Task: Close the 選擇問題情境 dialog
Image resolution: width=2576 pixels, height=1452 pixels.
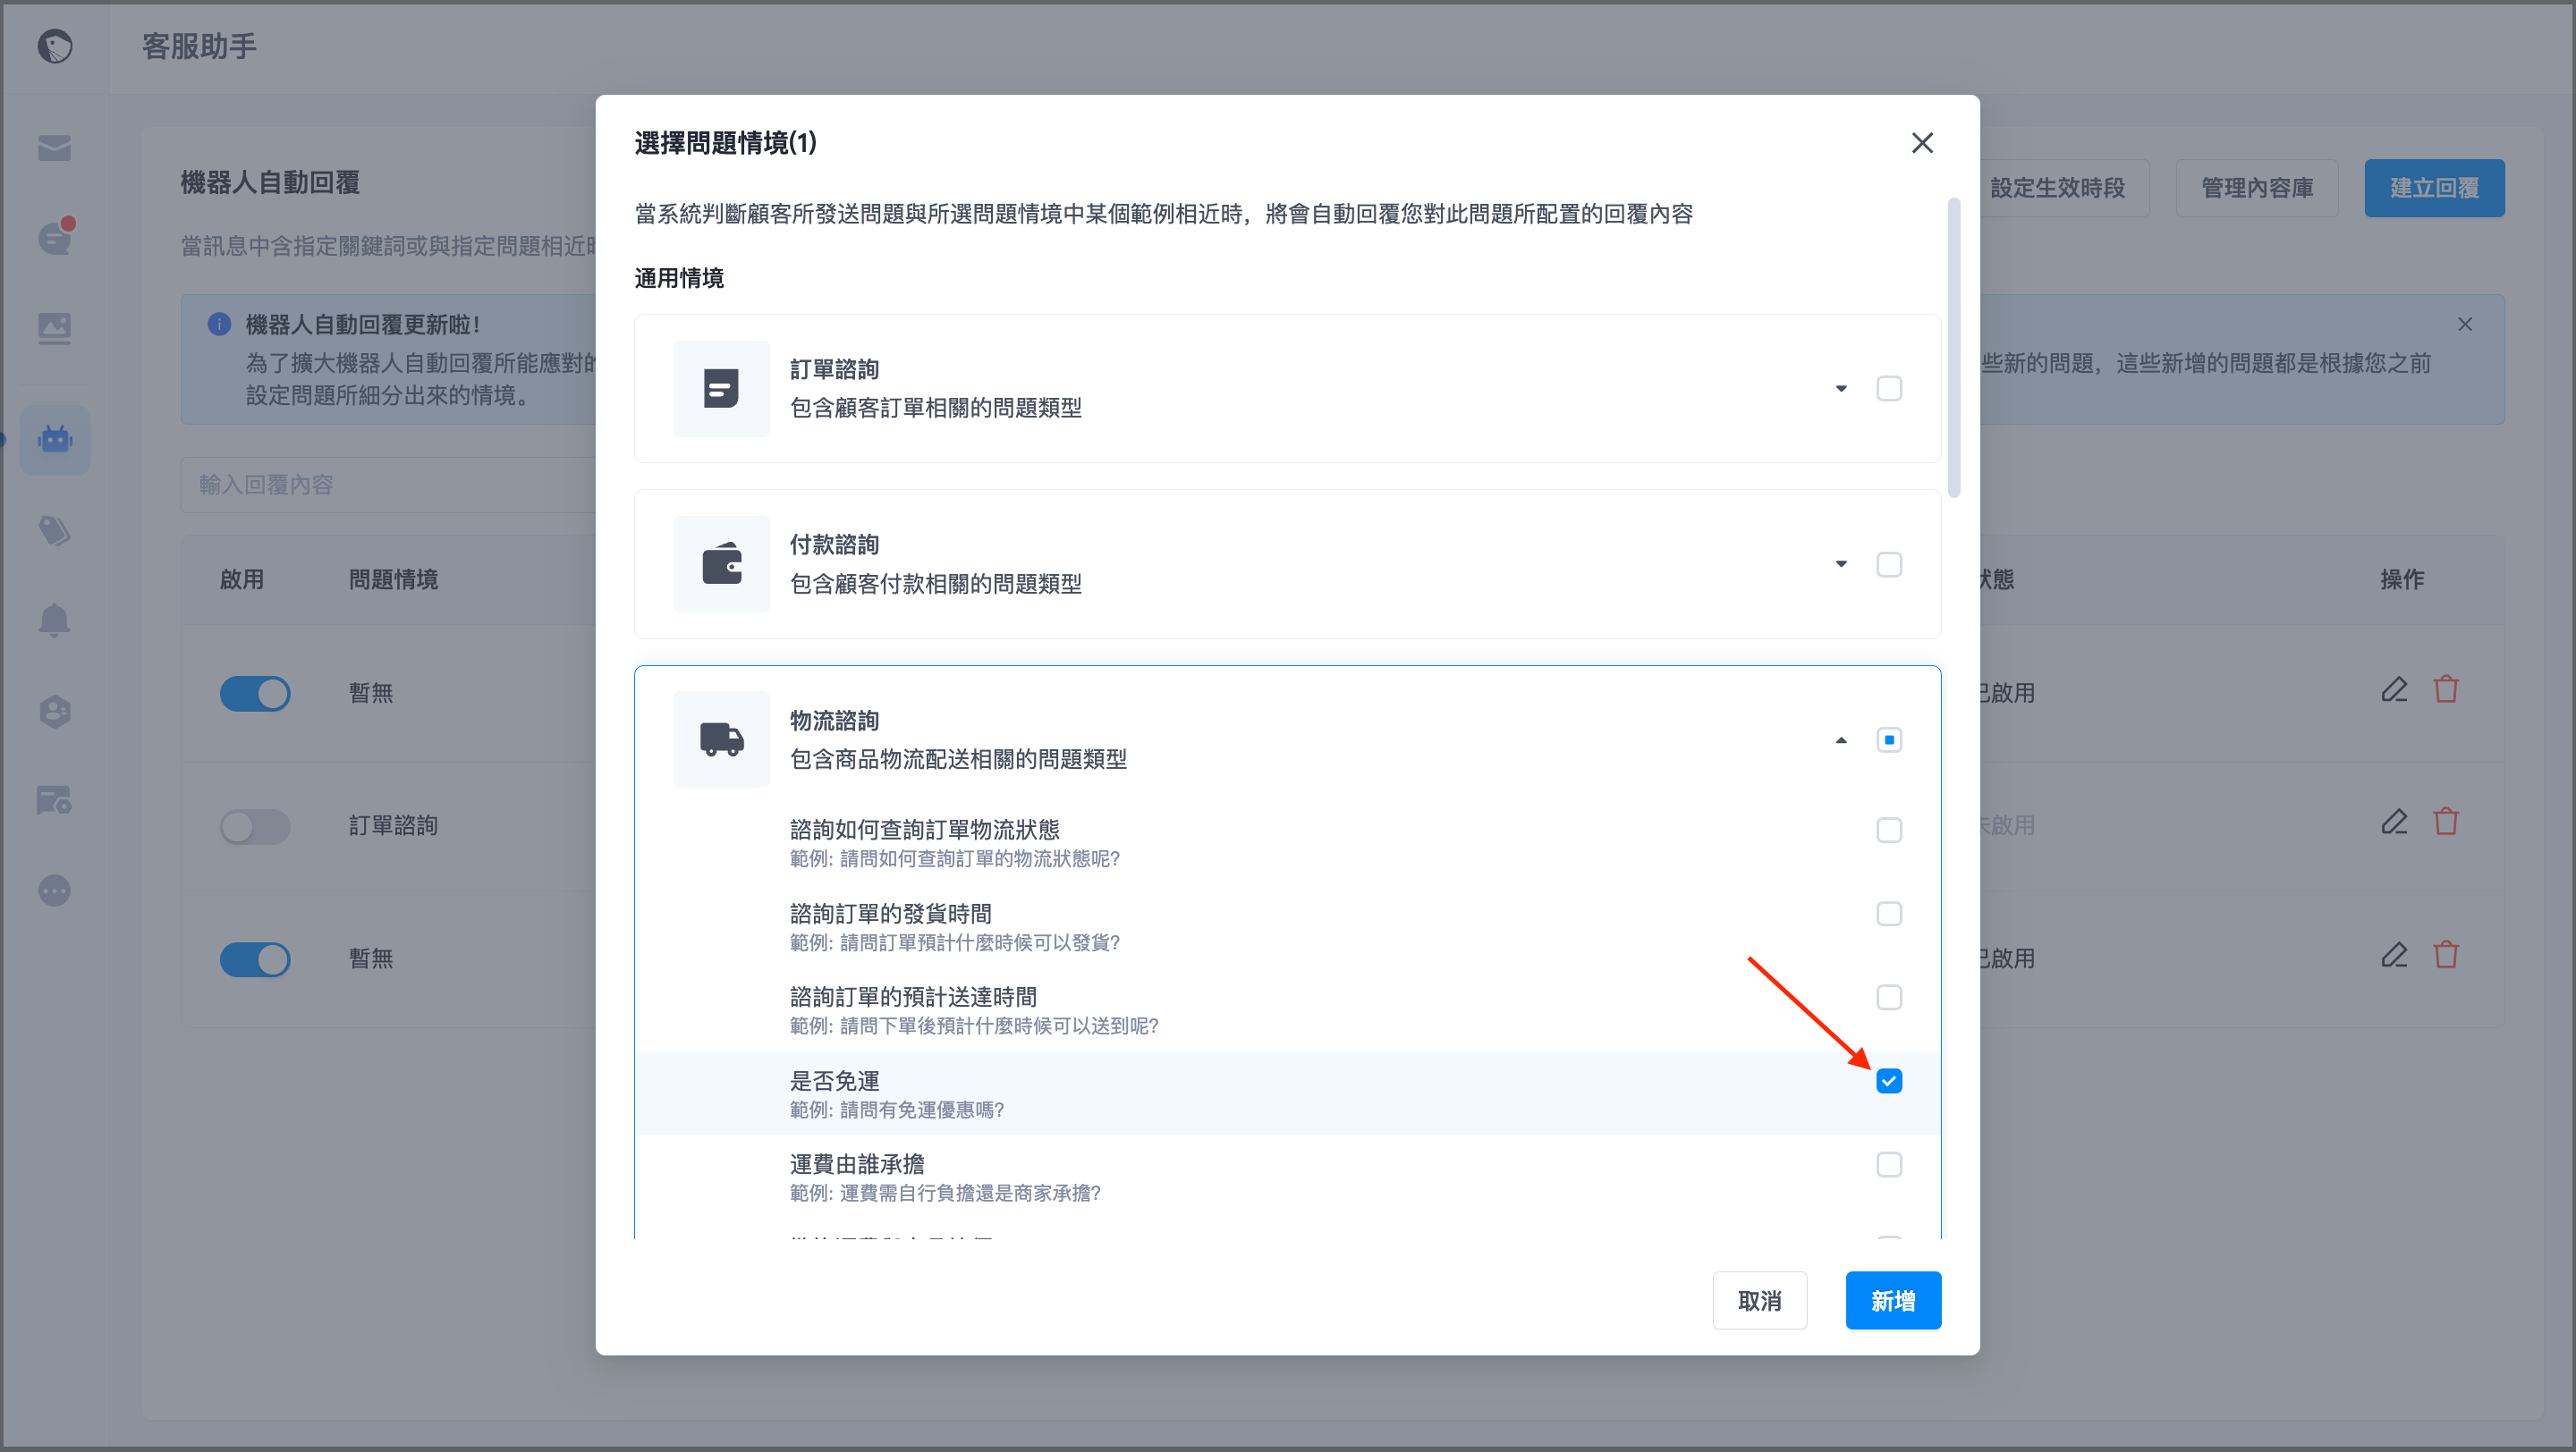Action: 1922,143
